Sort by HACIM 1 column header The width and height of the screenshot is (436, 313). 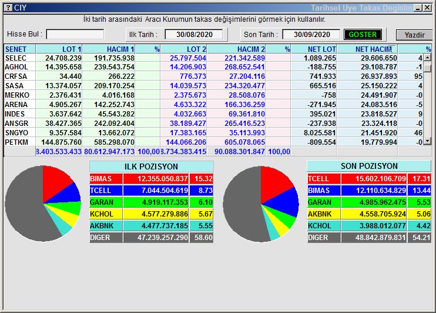tap(109, 49)
